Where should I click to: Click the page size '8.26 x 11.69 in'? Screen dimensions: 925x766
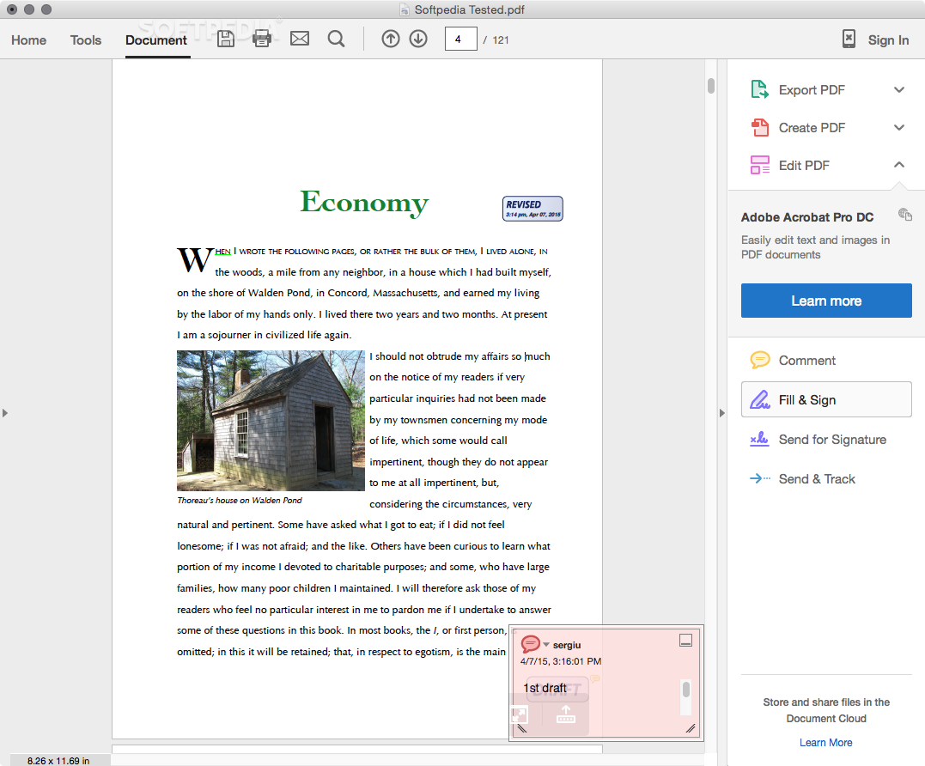58,761
